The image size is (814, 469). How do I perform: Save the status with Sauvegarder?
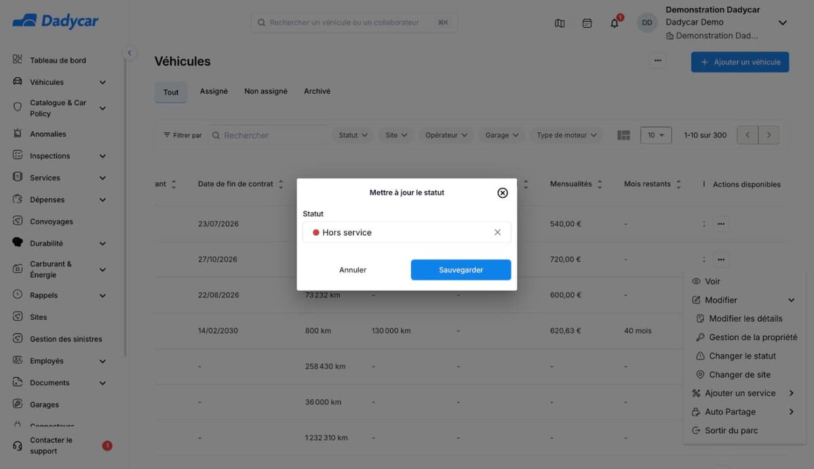tap(461, 270)
